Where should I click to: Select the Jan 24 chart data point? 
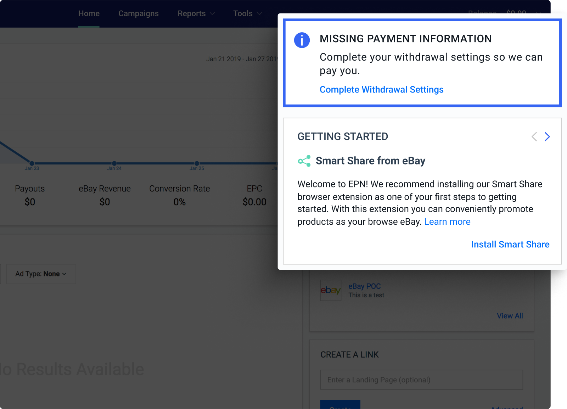tap(114, 163)
